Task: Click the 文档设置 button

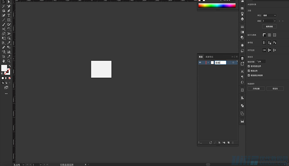Action: (258, 89)
